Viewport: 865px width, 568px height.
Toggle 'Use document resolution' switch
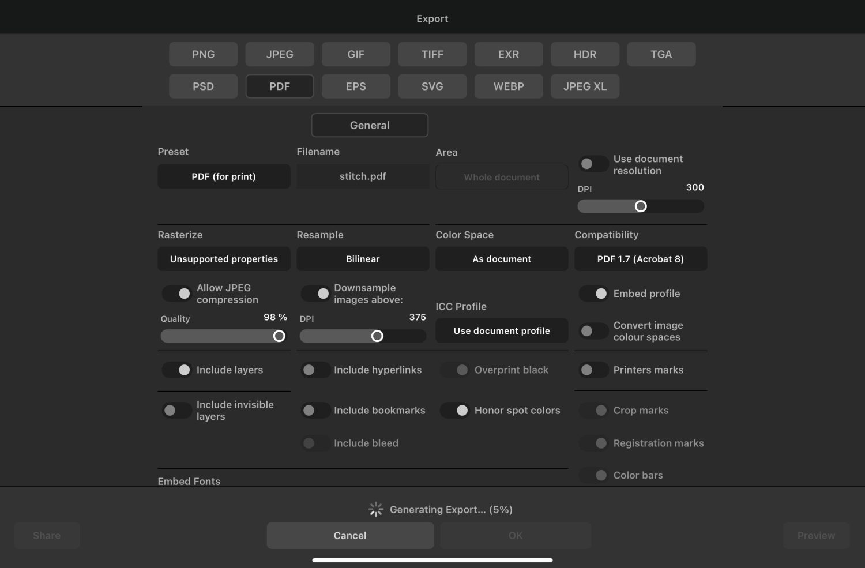click(593, 164)
